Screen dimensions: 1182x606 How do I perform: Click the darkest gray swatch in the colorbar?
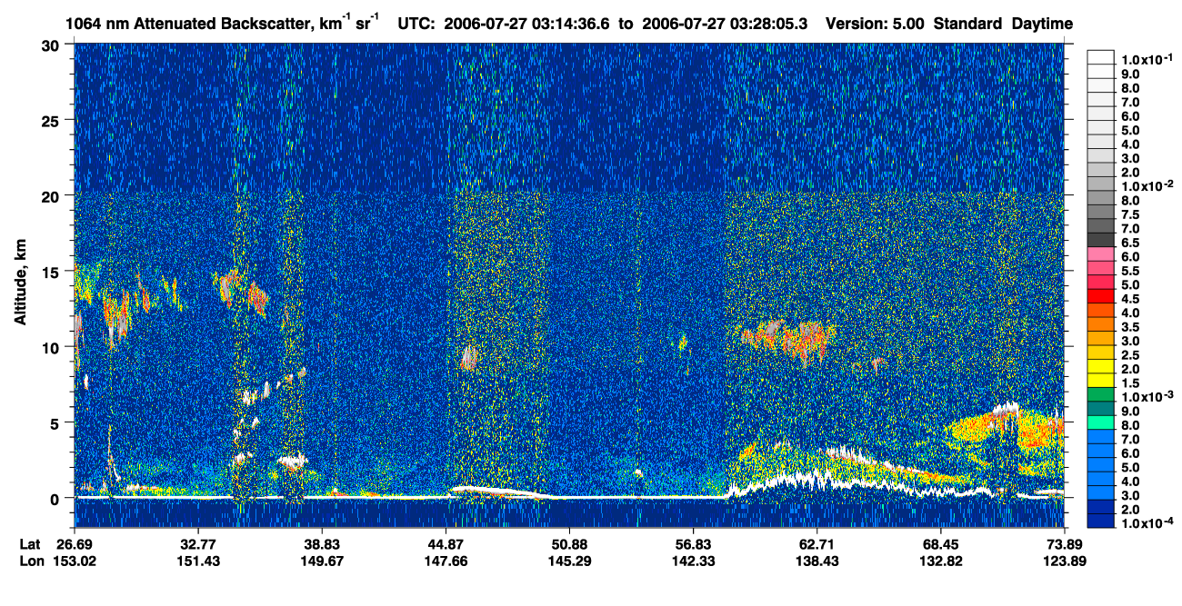[x=1101, y=240]
